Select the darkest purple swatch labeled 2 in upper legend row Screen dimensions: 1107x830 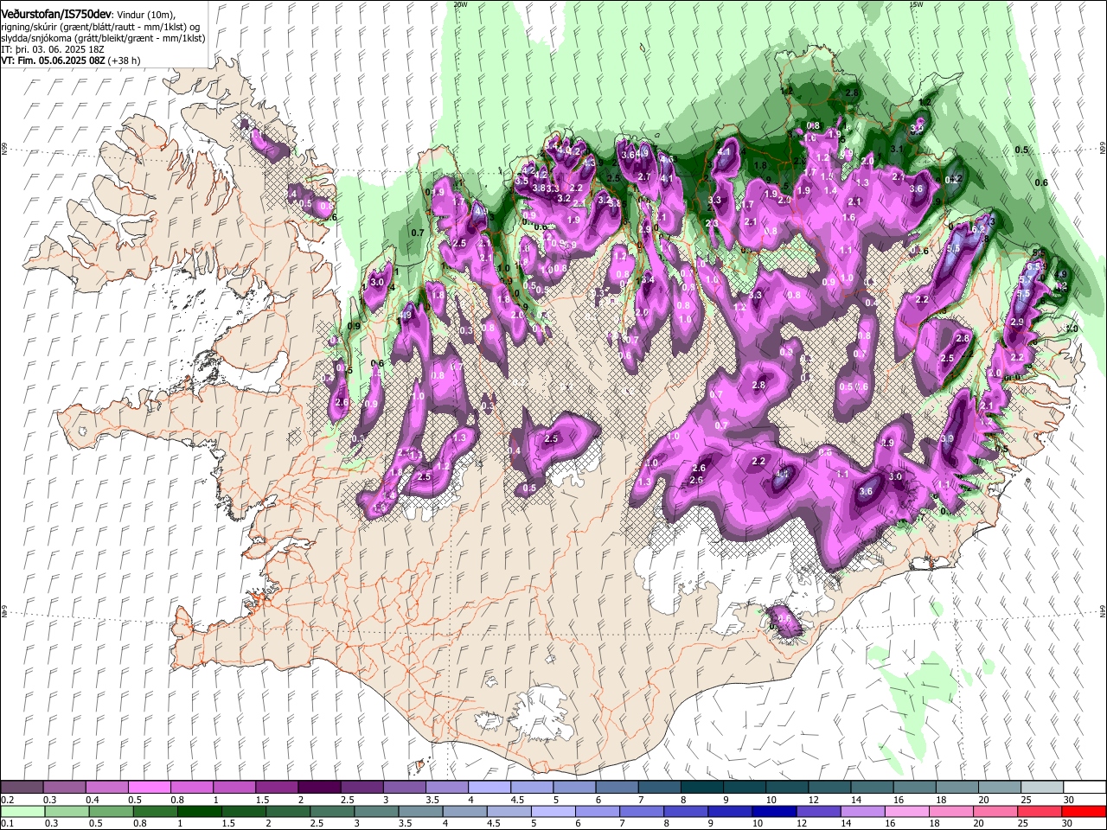click(x=318, y=787)
